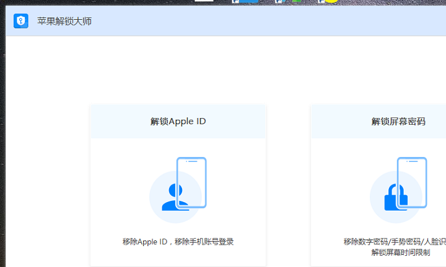This screenshot has width=446, height=267.
Task: Click the blue shield app logo
Action: [x=20, y=21]
